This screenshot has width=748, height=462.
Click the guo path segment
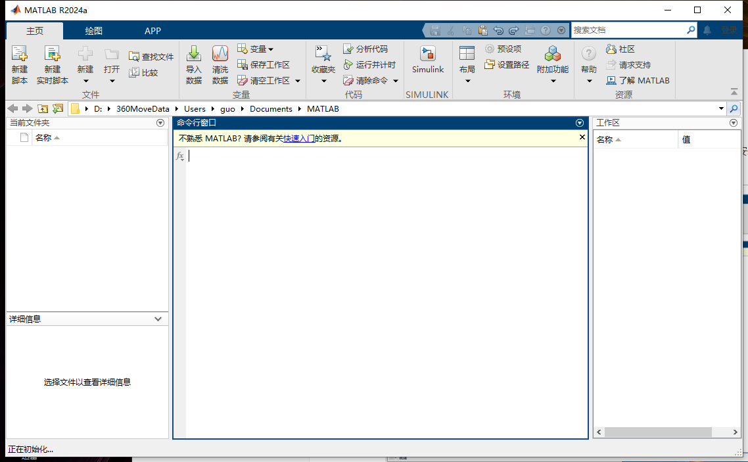227,108
